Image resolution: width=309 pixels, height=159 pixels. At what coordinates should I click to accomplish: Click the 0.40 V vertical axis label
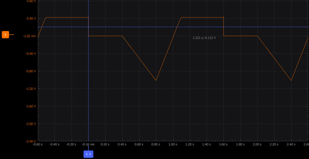coord(31,19)
